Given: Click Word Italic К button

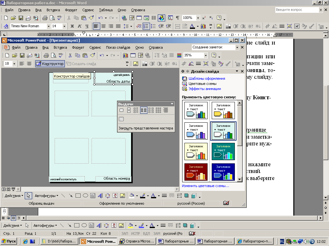Looking at the screenshot, I should (x=80, y=26).
